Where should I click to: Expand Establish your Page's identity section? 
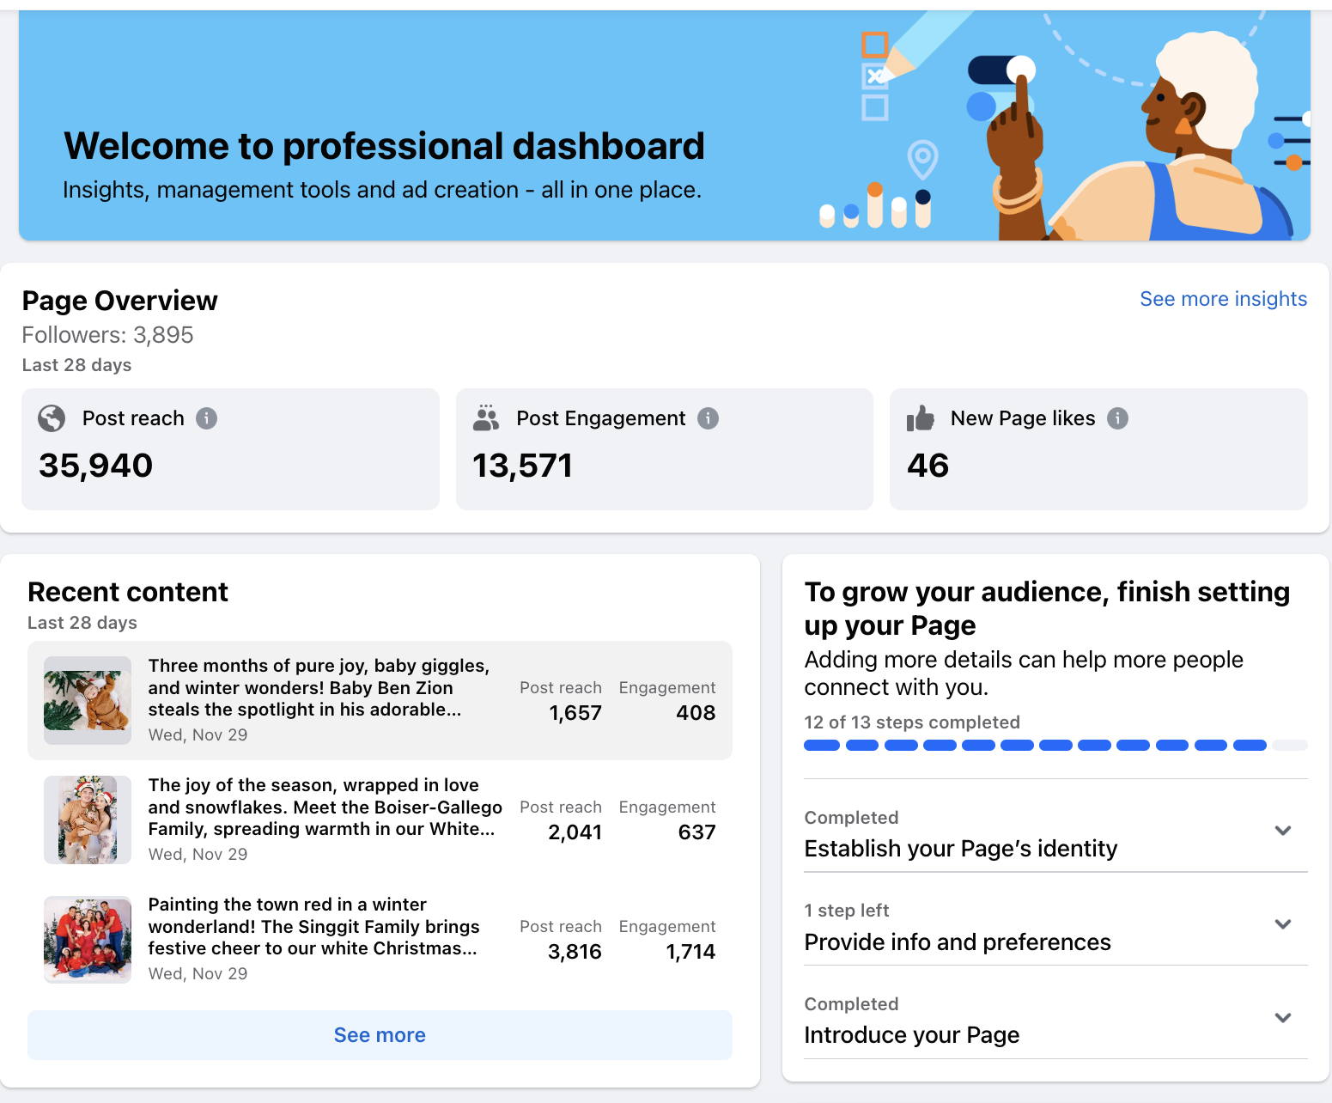(x=1283, y=831)
